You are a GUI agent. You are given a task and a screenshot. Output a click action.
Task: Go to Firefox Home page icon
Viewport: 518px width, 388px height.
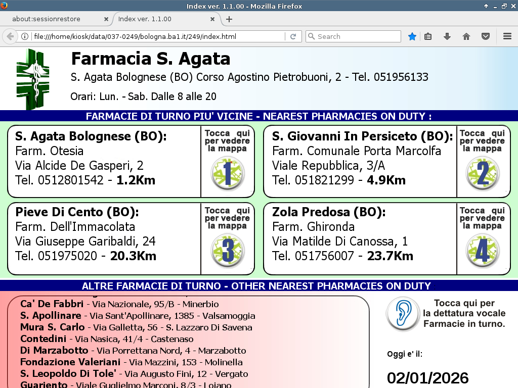click(x=466, y=36)
